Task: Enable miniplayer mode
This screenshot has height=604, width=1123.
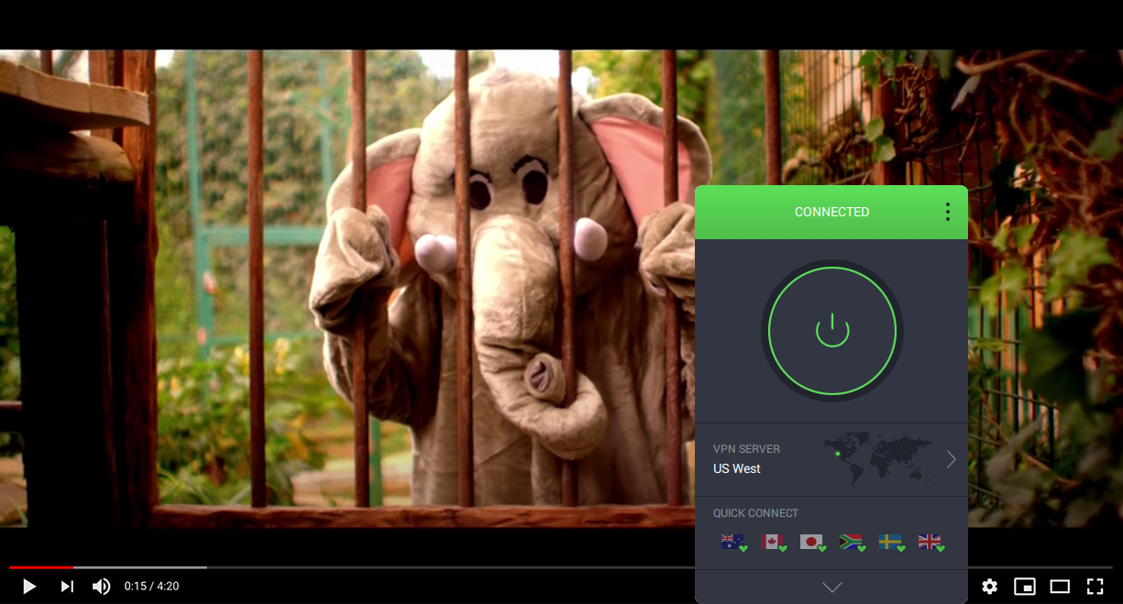Action: point(1024,587)
